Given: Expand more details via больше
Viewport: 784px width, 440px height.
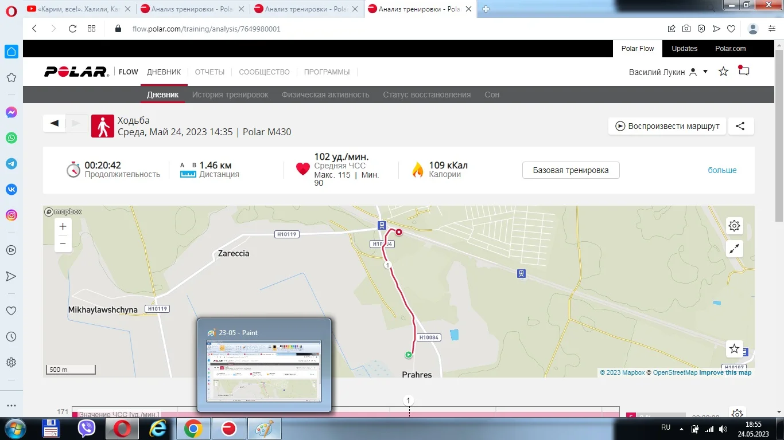Looking at the screenshot, I should coord(722,170).
